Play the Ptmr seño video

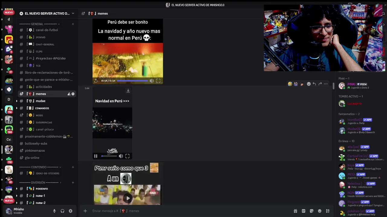(x=128, y=198)
